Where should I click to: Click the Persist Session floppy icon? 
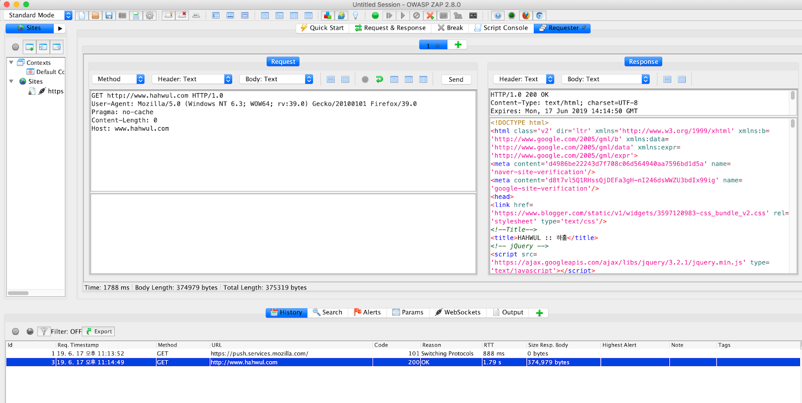click(x=109, y=16)
